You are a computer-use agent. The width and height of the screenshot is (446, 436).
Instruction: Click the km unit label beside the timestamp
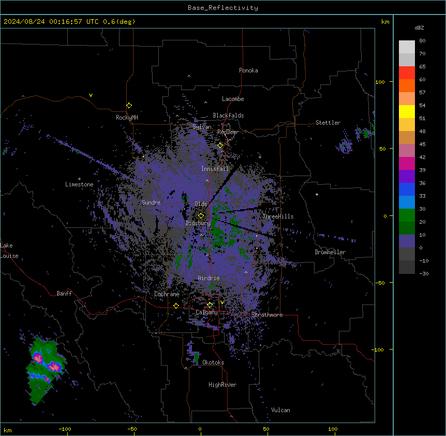[x=385, y=22]
